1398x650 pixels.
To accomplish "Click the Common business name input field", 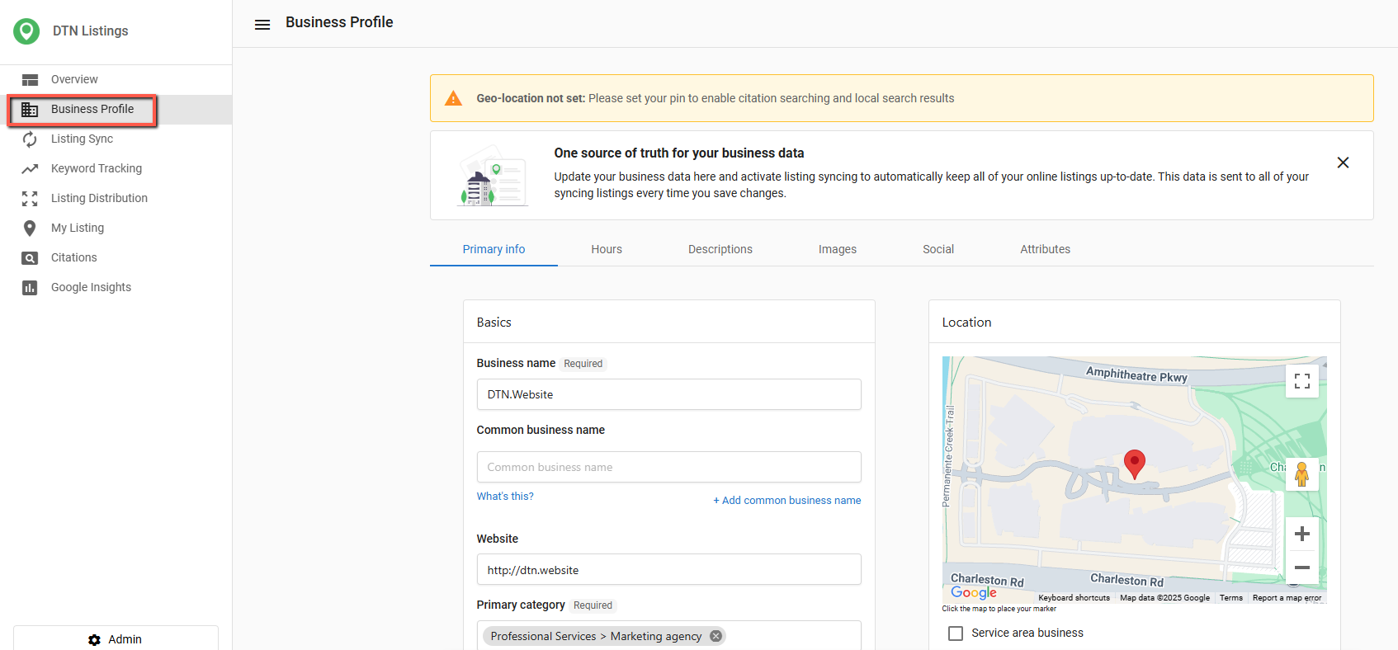I will (x=669, y=467).
